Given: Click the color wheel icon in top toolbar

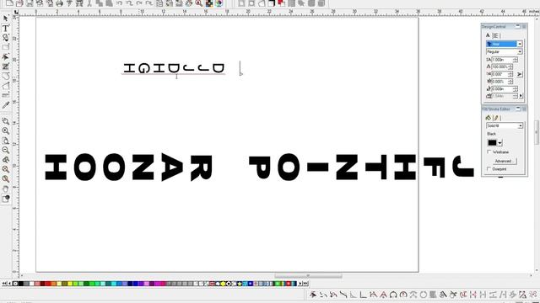Looking at the screenshot, I should tap(219, 3).
